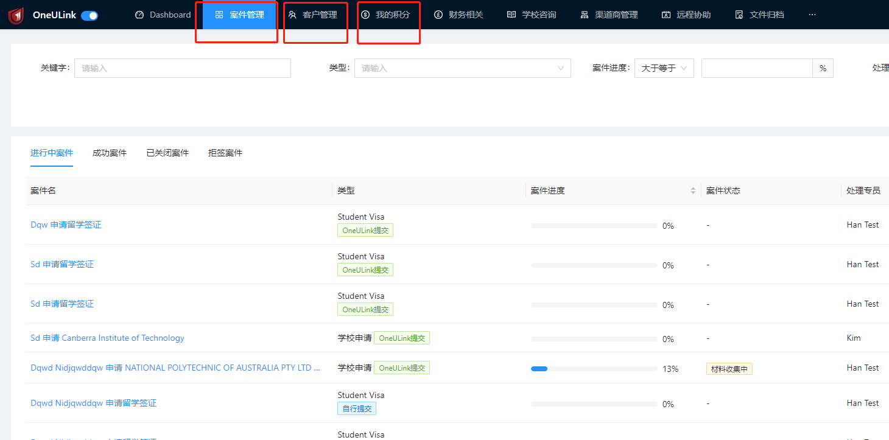Open Dashboard via its gauge icon
Screen dimensions: 889x440
[139, 15]
